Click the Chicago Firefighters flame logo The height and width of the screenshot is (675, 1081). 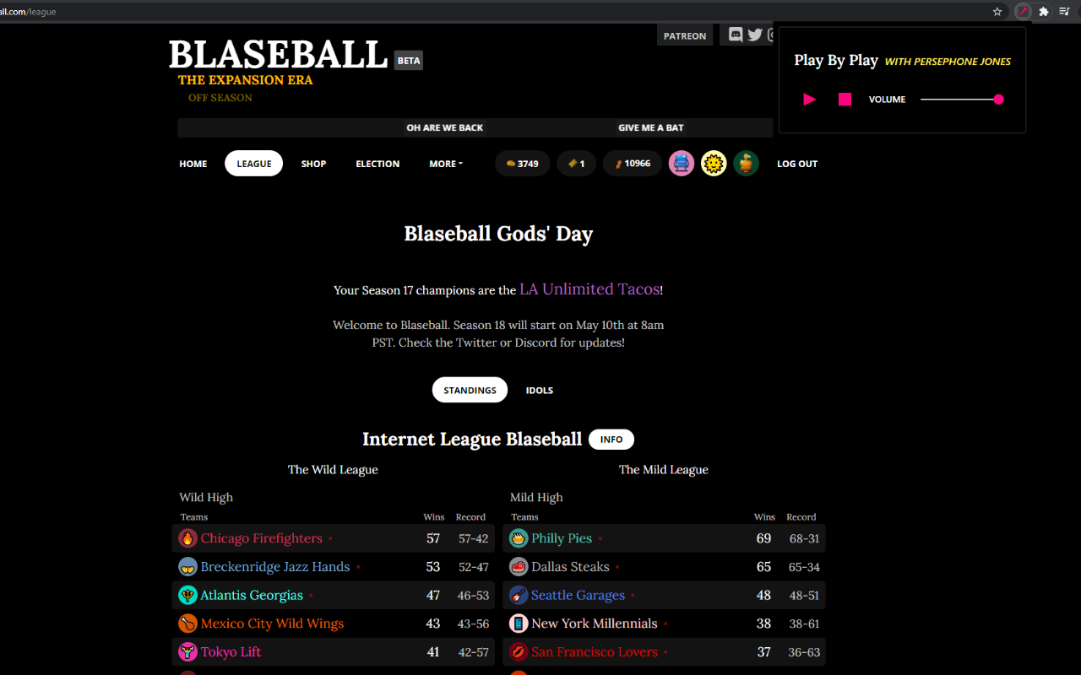tap(187, 538)
